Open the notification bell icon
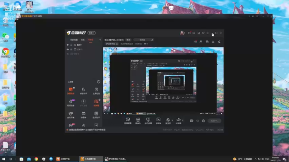The height and width of the screenshot is (162, 289). coord(213,42)
